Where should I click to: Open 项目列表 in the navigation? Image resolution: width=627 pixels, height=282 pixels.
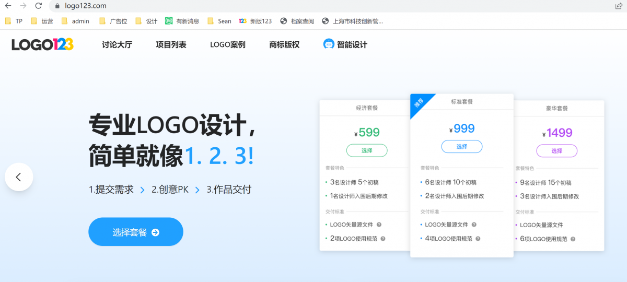pyautogui.click(x=171, y=44)
